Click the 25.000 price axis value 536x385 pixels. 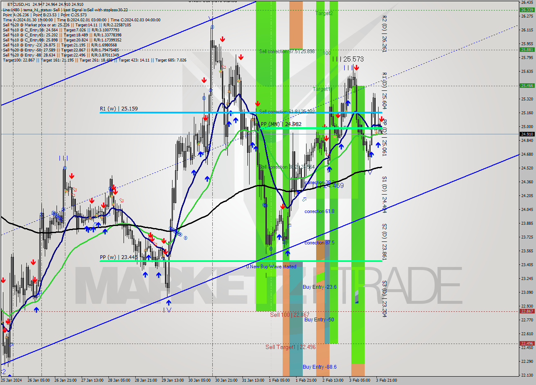pyautogui.click(x=526, y=126)
